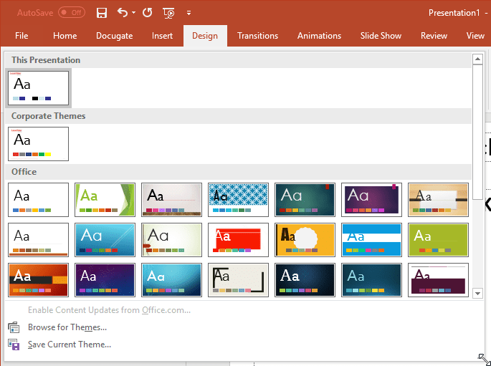
Task: Open the Slide Show tab
Action: (x=381, y=36)
